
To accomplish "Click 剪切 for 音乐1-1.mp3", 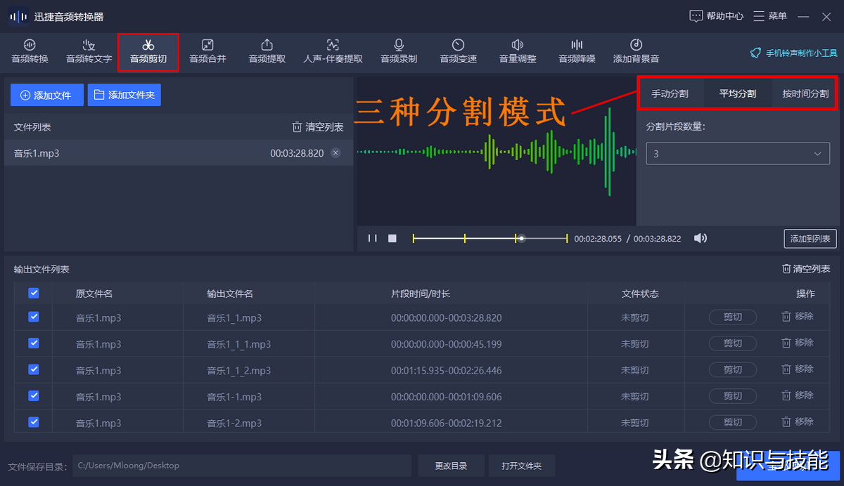I will click(x=733, y=396).
